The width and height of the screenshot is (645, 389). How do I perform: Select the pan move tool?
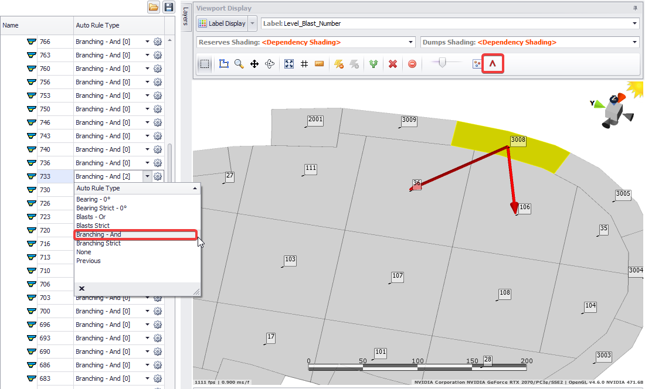tap(254, 64)
